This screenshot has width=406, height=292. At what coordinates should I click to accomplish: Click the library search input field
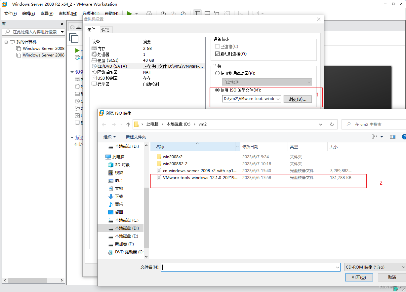coord(33,32)
